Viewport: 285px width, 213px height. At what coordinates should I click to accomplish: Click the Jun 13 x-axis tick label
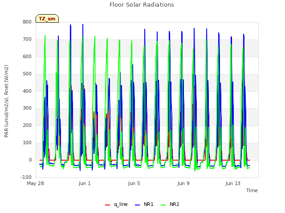(x=233, y=183)
